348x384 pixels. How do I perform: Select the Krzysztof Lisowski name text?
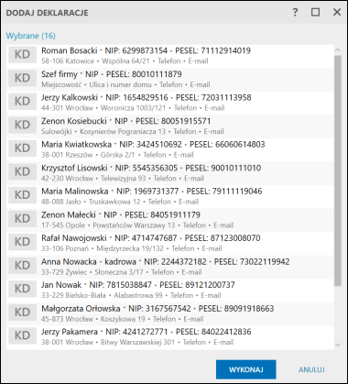tap(74, 168)
